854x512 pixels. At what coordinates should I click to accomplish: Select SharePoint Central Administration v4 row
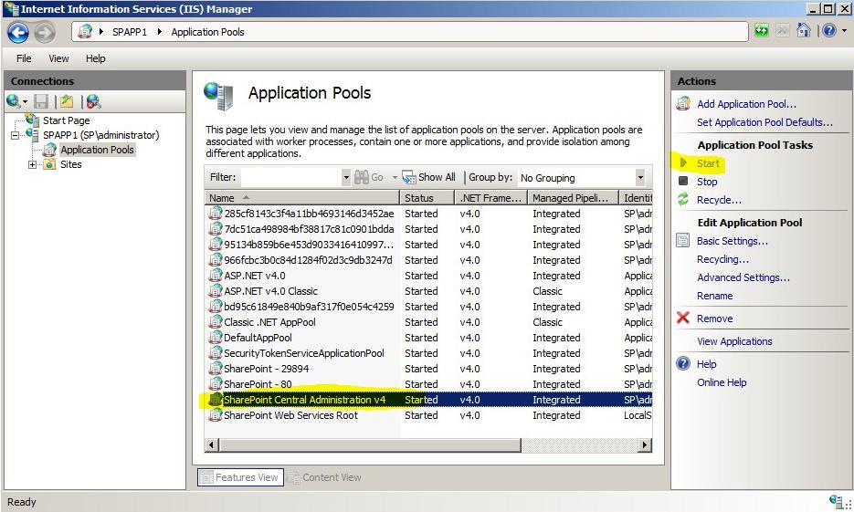point(428,400)
